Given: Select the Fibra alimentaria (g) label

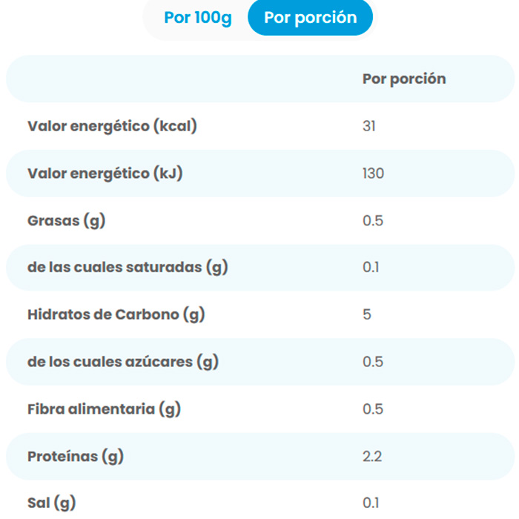Looking at the screenshot, I should (x=104, y=409).
